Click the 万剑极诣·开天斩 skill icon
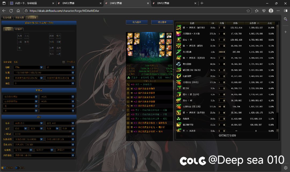Image resolution: width=290 pixels, height=172 pixels. coord(179,34)
